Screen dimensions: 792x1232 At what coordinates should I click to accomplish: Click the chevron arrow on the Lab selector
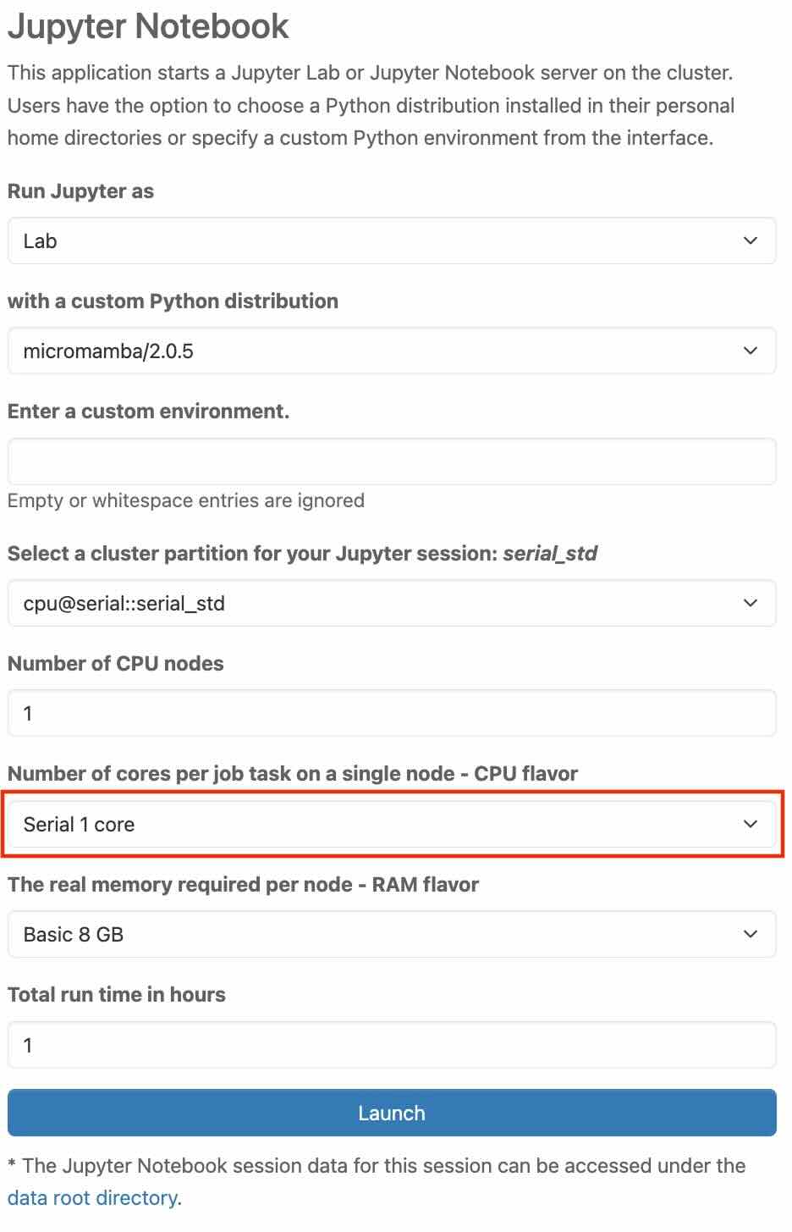[x=750, y=241]
